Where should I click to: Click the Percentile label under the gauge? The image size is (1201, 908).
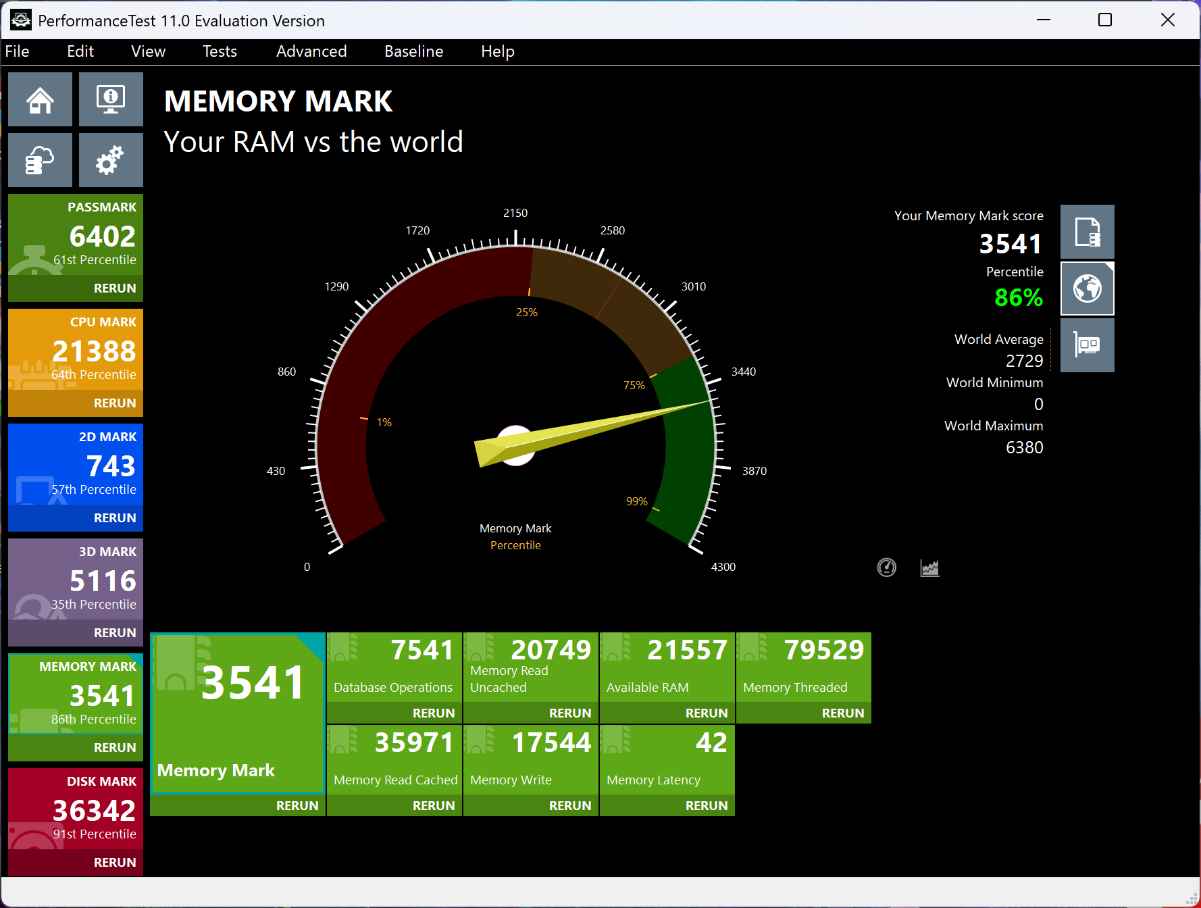pyautogui.click(x=515, y=545)
